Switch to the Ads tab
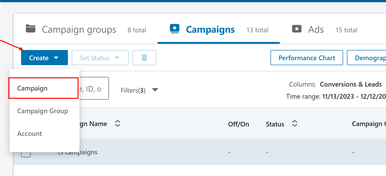 [x=316, y=29]
